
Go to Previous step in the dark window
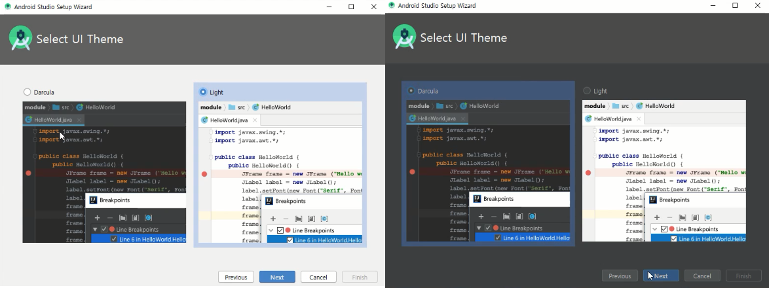pos(620,276)
